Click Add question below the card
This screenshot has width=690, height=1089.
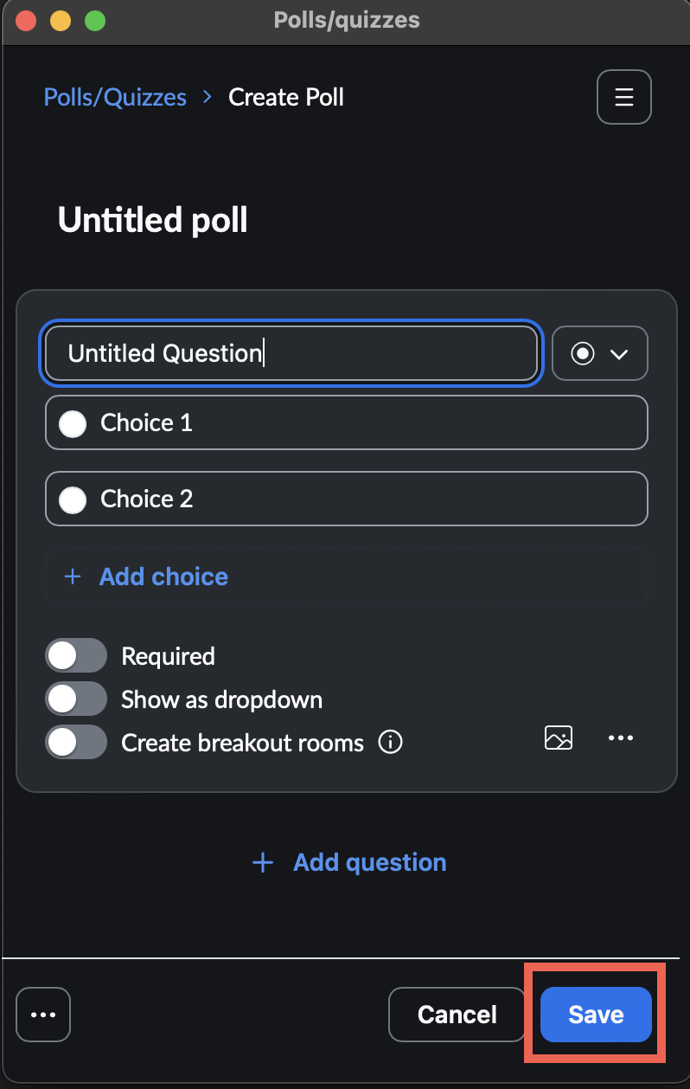coord(369,862)
